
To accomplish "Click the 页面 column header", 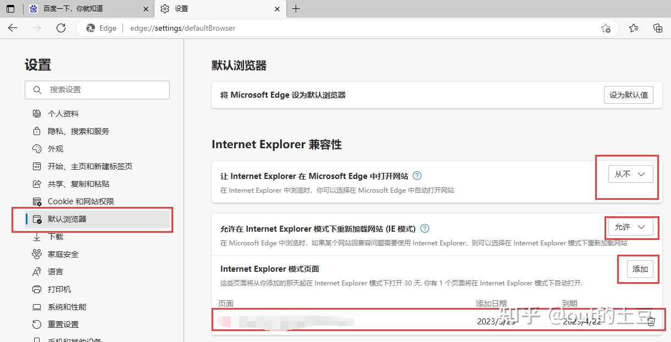I will [226, 304].
